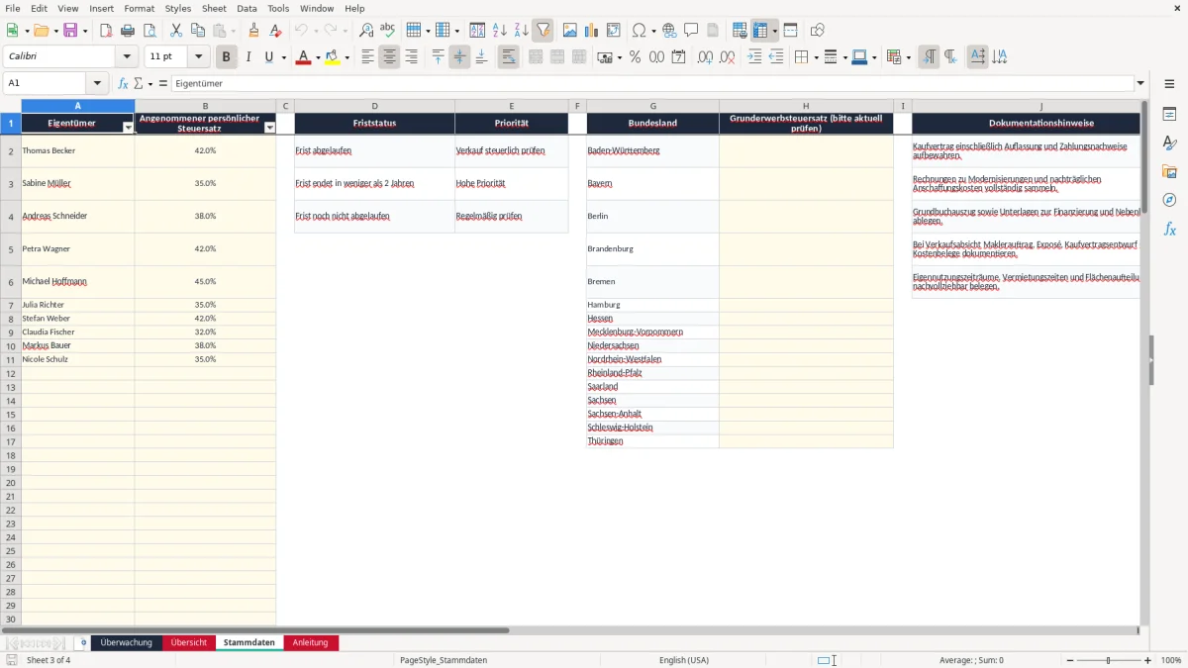Click column H header

(x=806, y=106)
